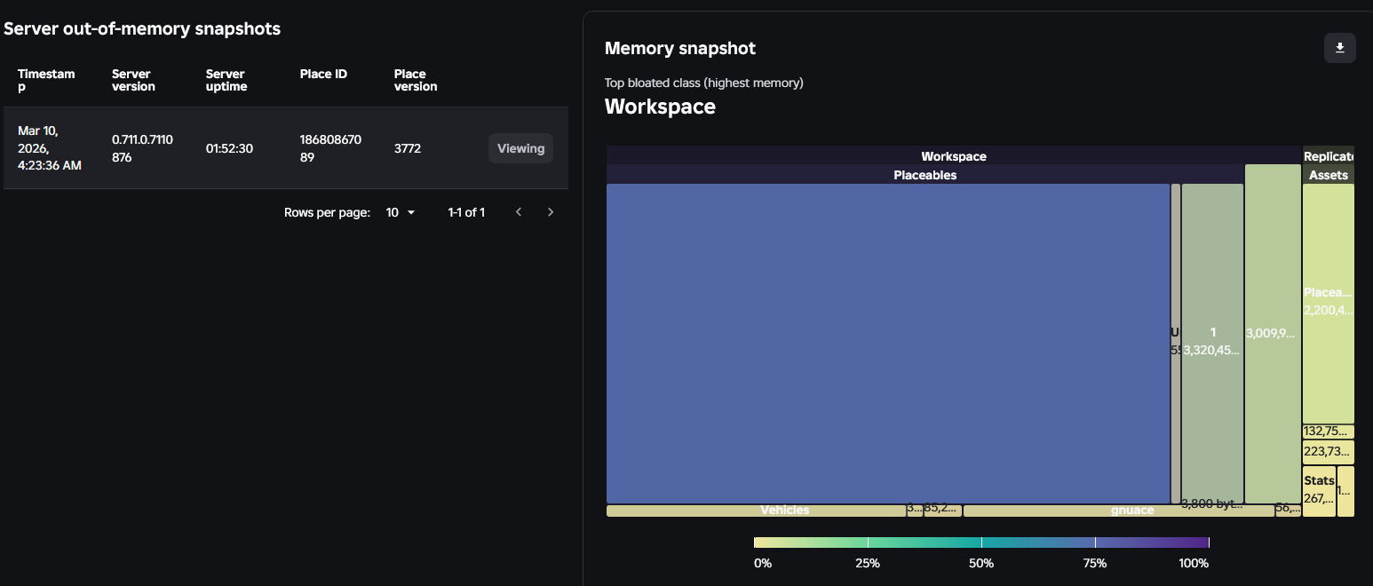Click the uptime value 01:52:30
Screen dimensions: 1373x586
[229, 148]
